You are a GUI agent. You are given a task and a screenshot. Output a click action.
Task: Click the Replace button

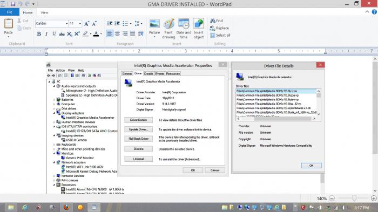pos(219,28)
